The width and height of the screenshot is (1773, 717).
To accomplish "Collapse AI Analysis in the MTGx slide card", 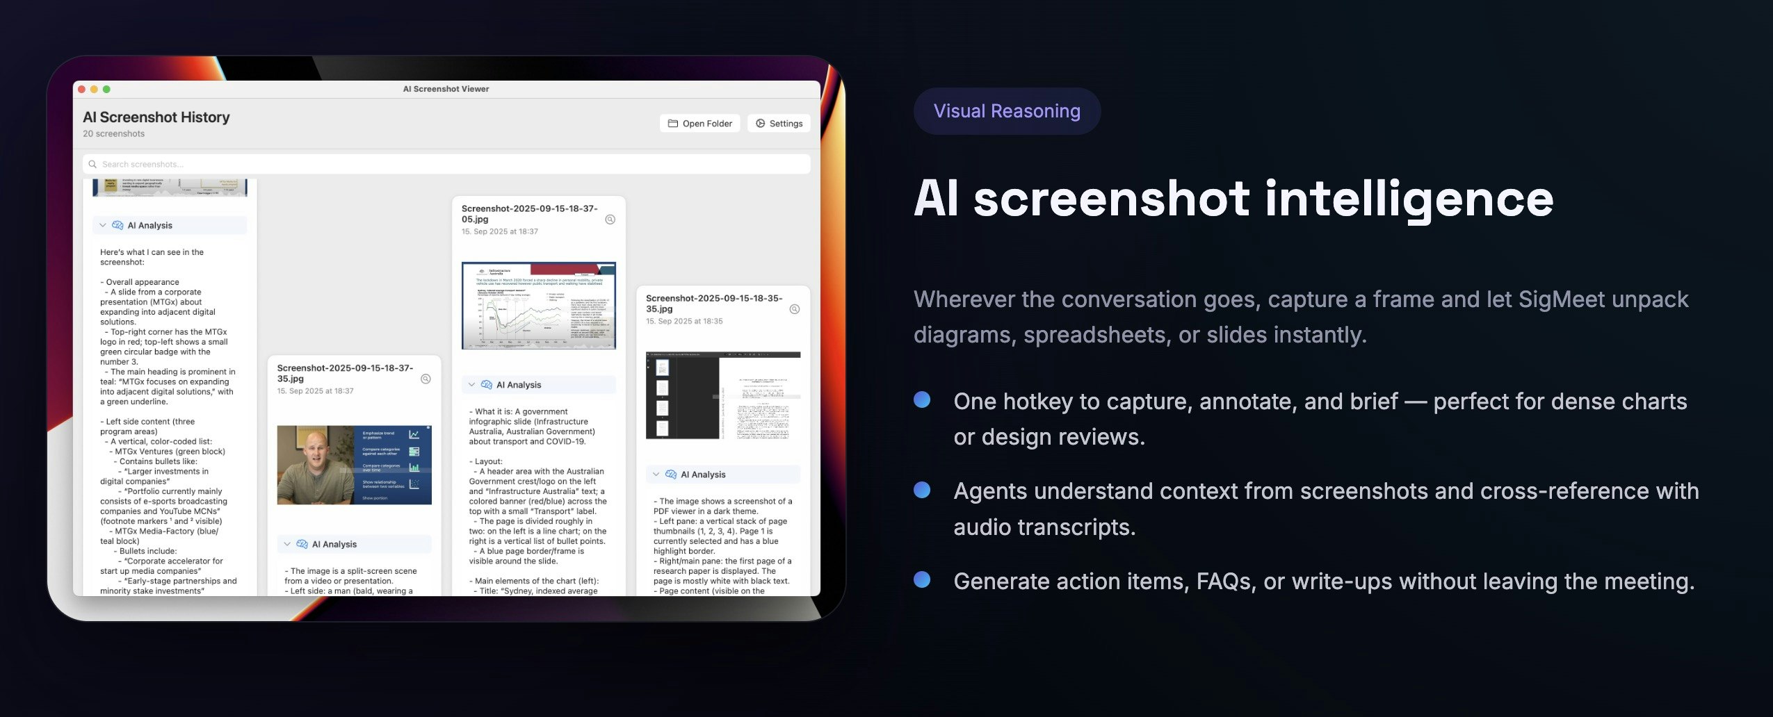I will point(103,225).
